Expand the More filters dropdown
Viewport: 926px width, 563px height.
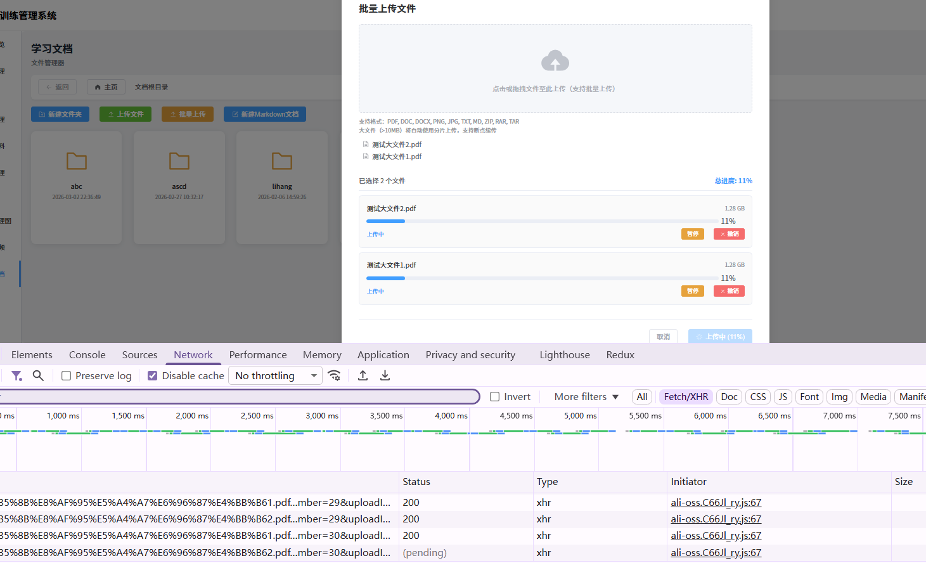[586, 397]
